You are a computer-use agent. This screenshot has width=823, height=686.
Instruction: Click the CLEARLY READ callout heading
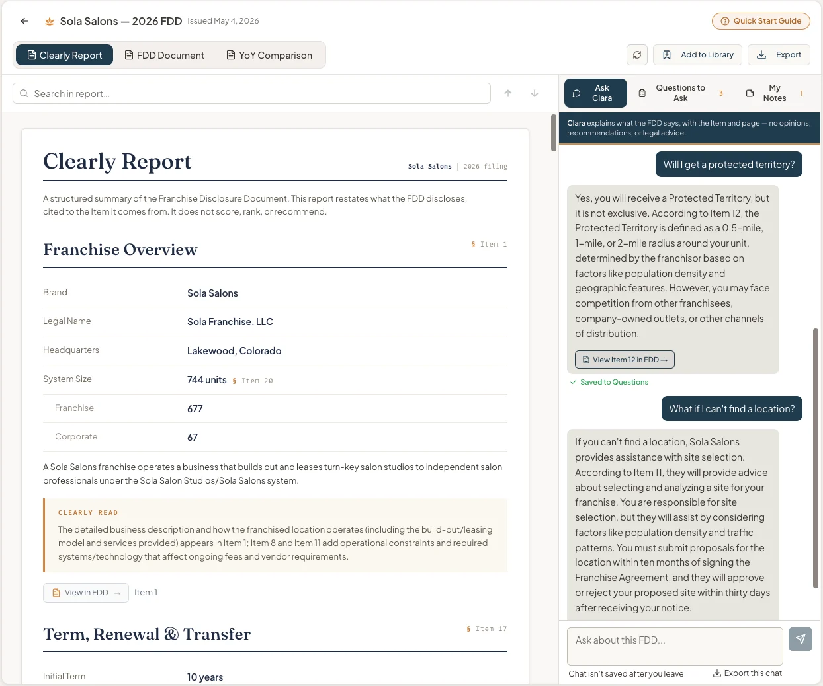(x=88, y=513)
